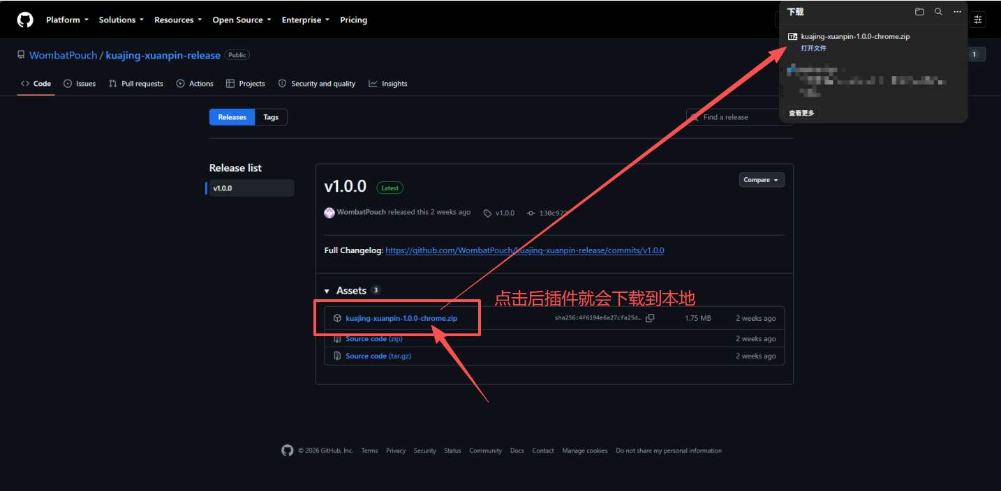The image size is (1001, 491).
Task: Open the Pull requests tab
Action: pos(136,84)
